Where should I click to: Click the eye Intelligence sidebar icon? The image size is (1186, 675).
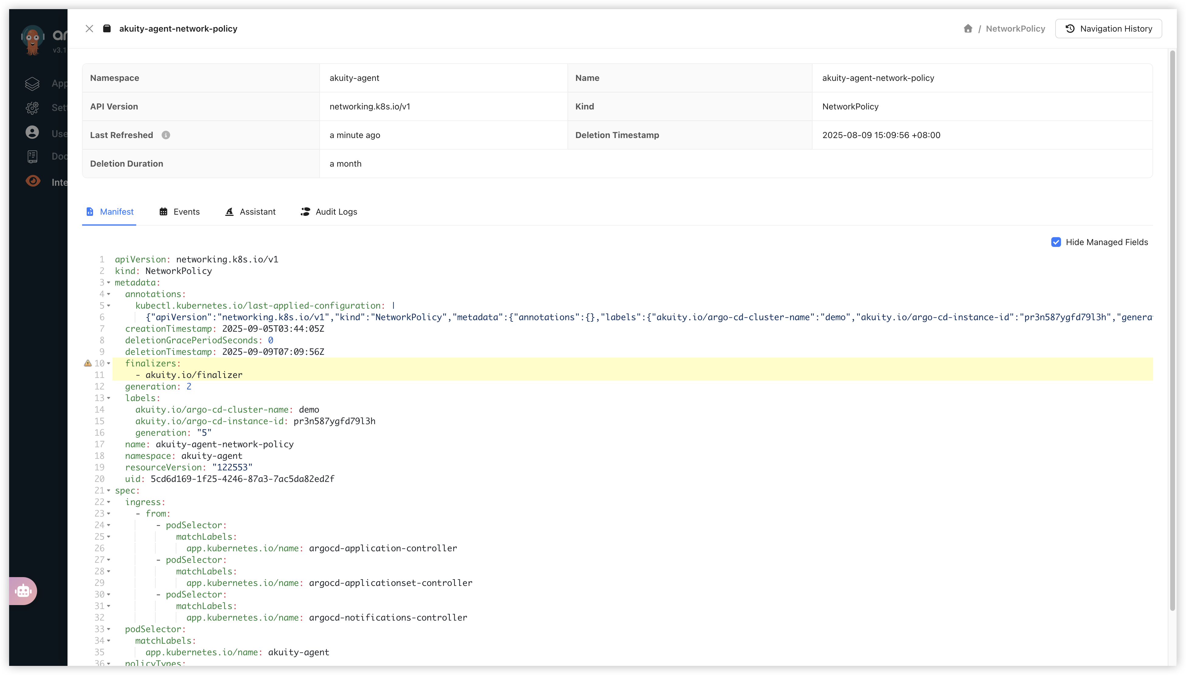tap(33, 181)
